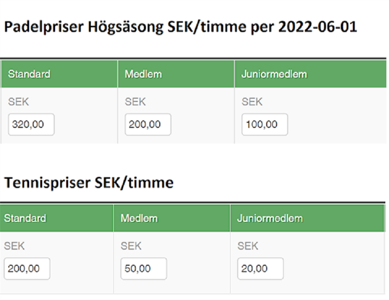Click the tennis Standard price field 200,00
This screenshot has width=389, height=300.
pos(27,269)
